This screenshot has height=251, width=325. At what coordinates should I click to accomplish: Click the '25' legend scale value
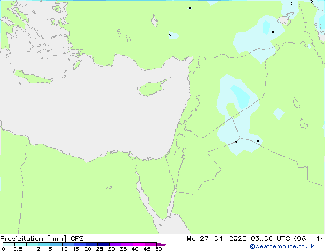99,249
